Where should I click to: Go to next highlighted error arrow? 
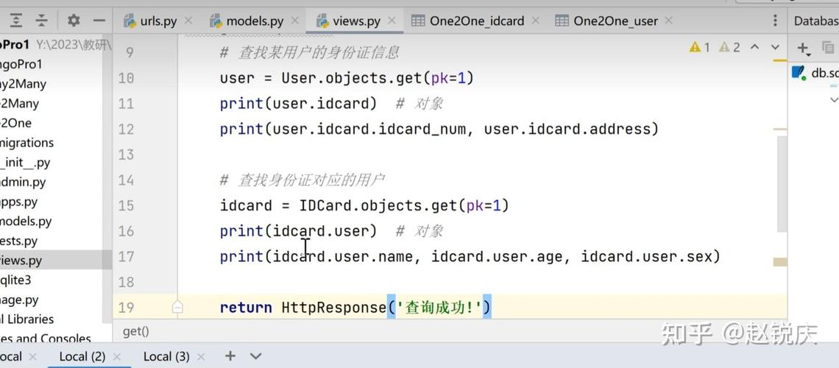[x=775, y=47]
